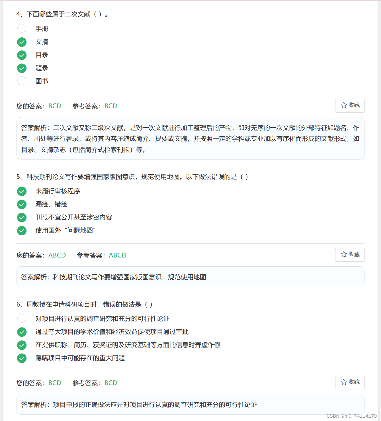
Task: Click the 答案解析 box about 项目申报的正确做法
Action: pos(190,404)
